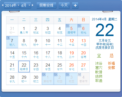The height and width of the screenshot is (97, 122).
Task: Click 沐浴 in the 宜 list
Action: 99,63
